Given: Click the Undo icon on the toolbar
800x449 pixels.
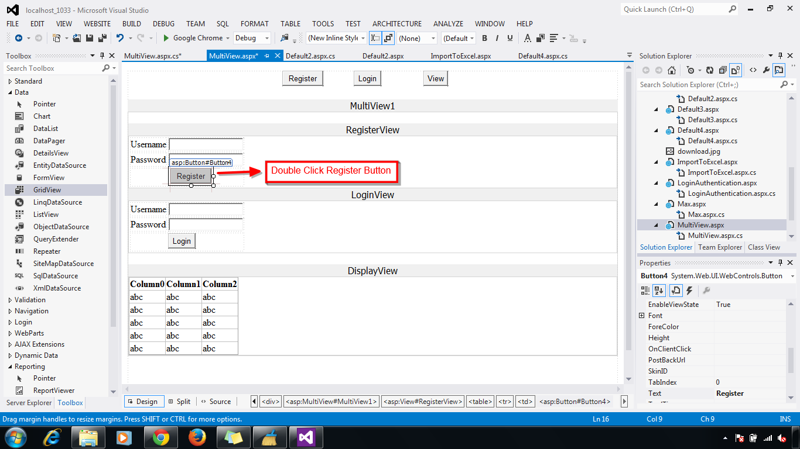Looking at the screenshot, I should coord(120,39).
